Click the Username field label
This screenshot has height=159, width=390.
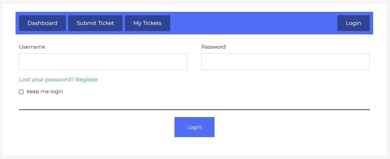(x=32, y=47)
